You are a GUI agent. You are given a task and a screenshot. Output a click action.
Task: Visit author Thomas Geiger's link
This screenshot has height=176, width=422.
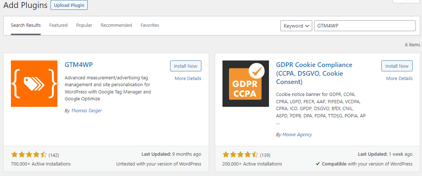87,110
